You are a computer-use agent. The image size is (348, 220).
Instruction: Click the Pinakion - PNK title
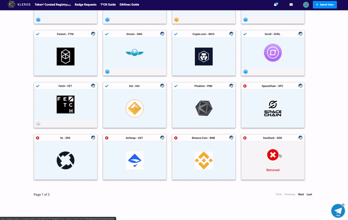pyautogui.click(x=203, y=86)
